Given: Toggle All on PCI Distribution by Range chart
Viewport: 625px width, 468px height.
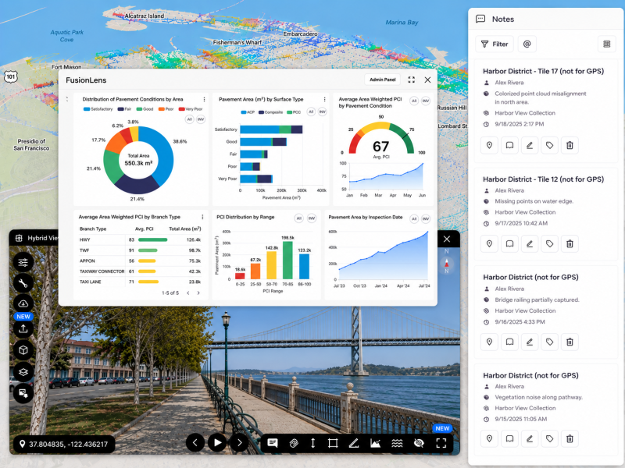Looking at the screenshot, I should pos(298,218).
